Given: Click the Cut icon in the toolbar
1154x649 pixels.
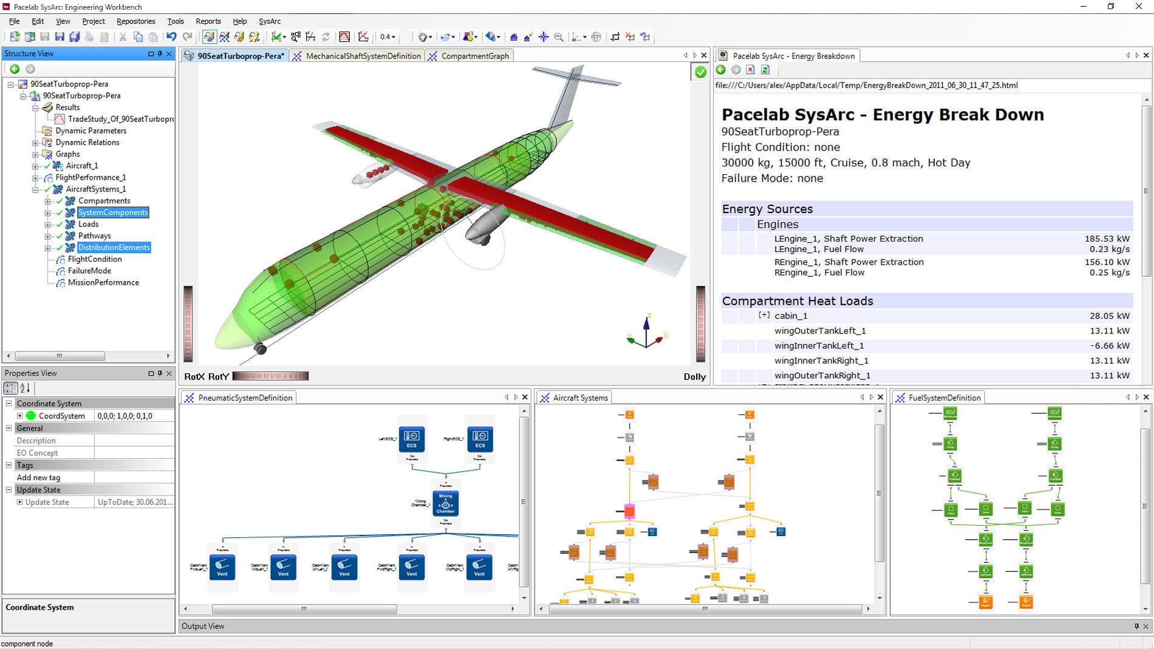Looking at the screenshot, I should (123, 36).
